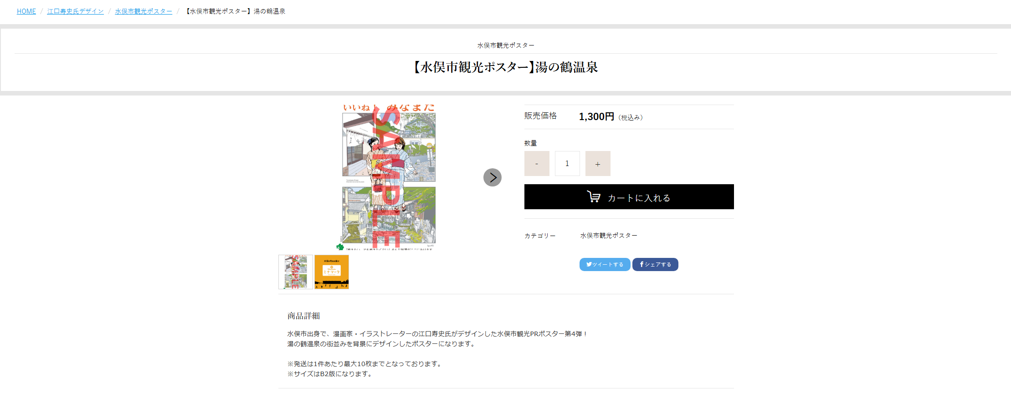The width and height of the screenshot is (1011, 413).
Task: Go to HOME via breadcrumb
Action: (26, 11)
